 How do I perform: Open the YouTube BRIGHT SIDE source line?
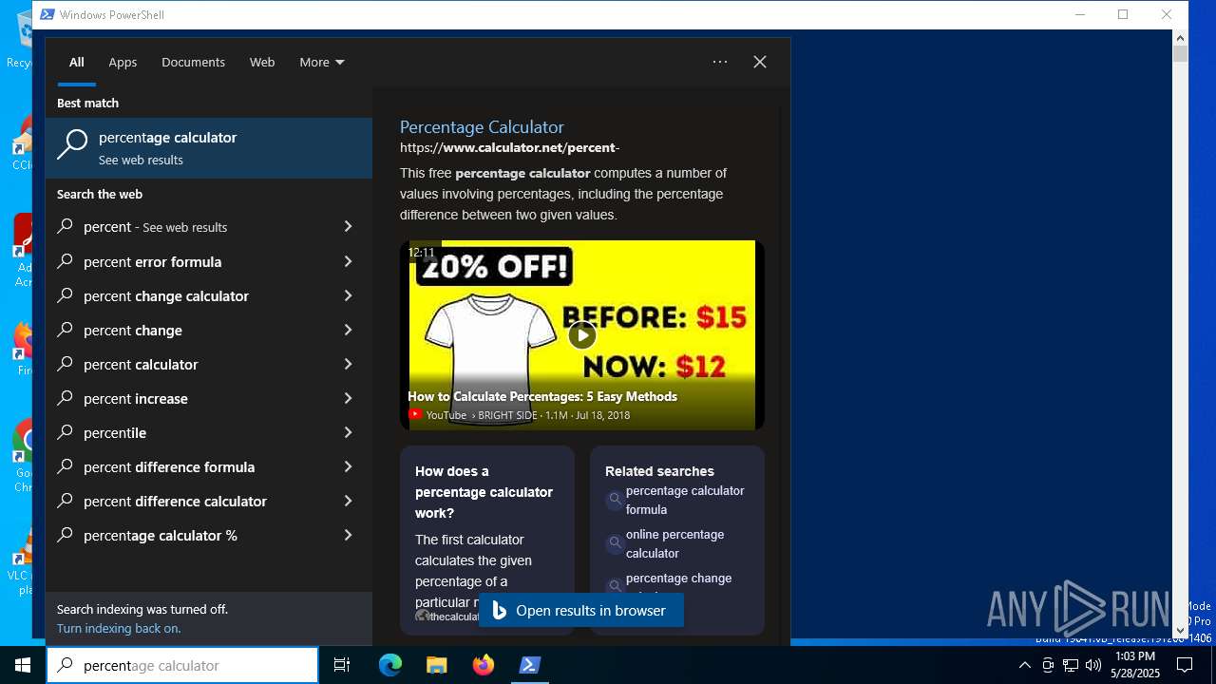[x=519, y=415]
